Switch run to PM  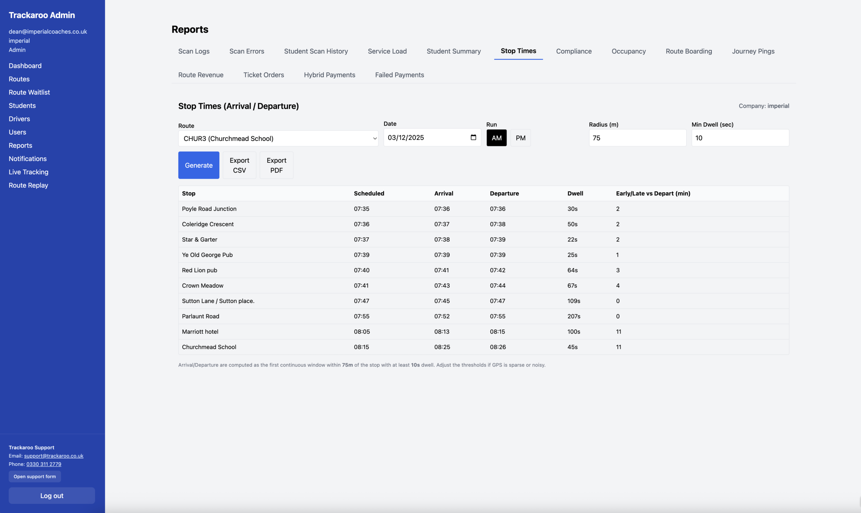(520, 138)
